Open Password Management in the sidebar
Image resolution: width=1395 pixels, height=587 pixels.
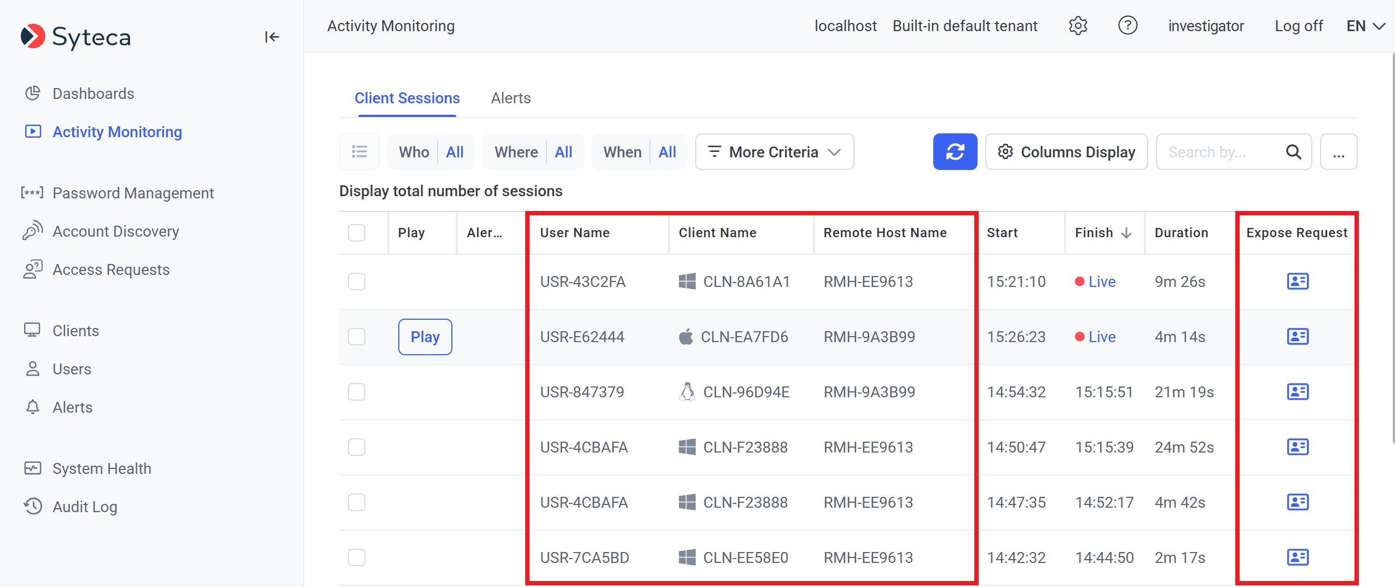133,193
